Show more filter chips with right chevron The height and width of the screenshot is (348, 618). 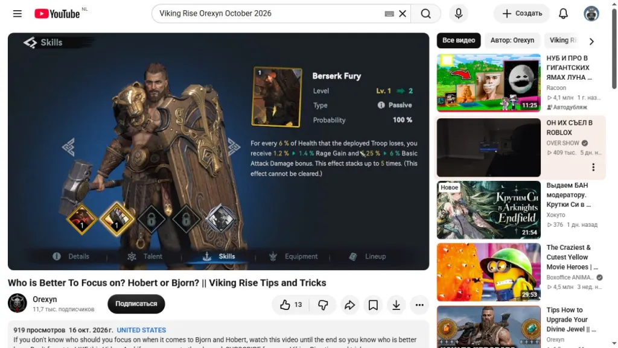tap(591, 42)
